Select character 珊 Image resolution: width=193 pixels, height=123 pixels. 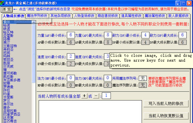(5, 70)
